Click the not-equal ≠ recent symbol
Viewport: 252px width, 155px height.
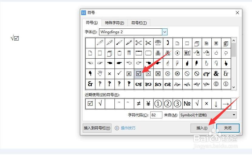pyautogui.click(x=138, y=104)
